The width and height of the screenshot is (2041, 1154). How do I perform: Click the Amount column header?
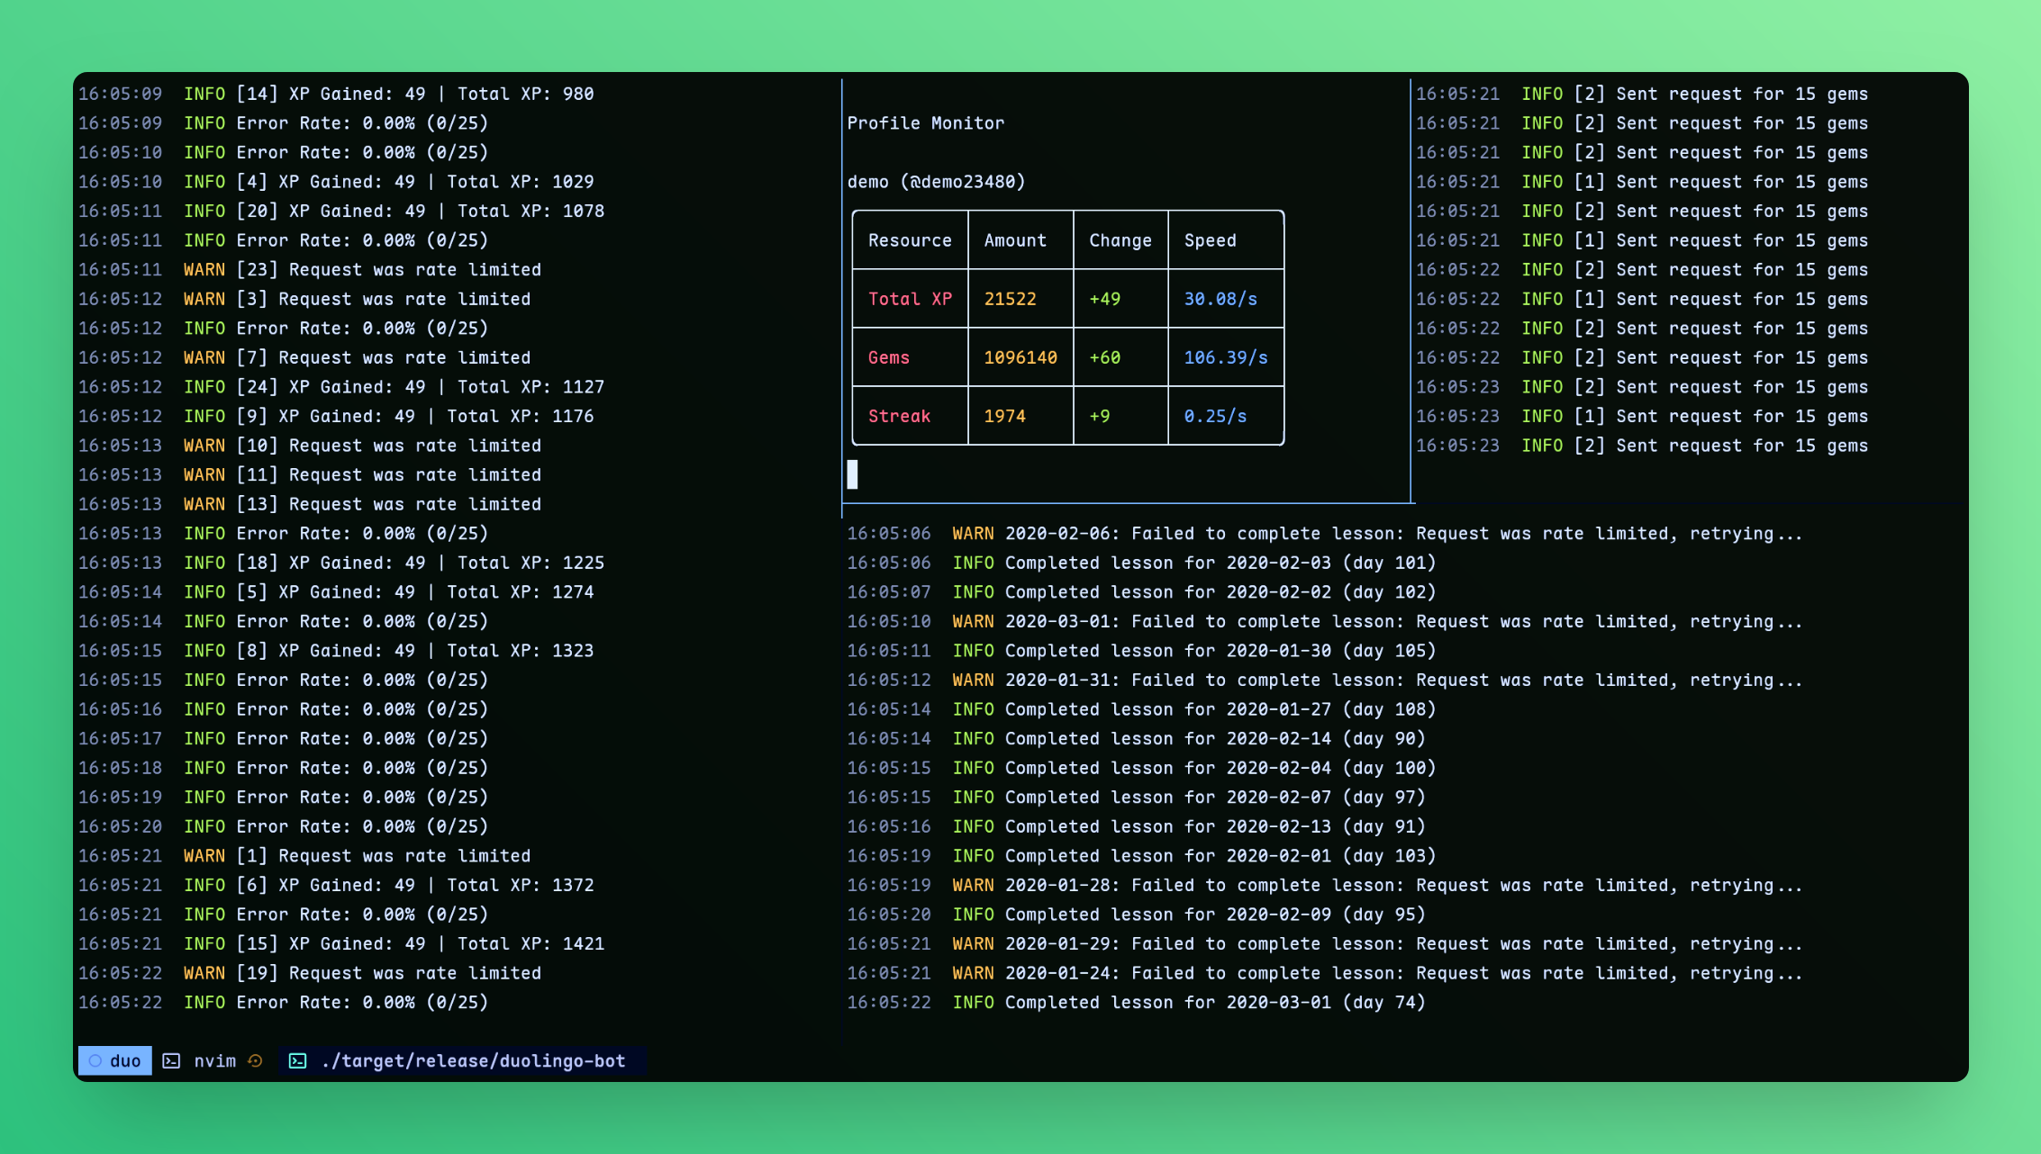pos(1015,240)
